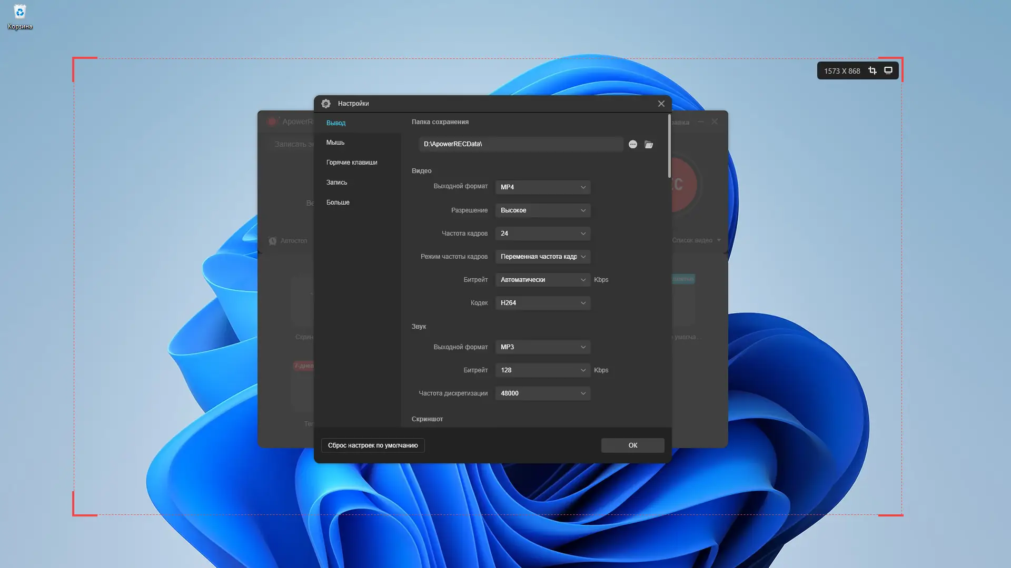Click the crop region icon in size toolbar

click(873, 70)
